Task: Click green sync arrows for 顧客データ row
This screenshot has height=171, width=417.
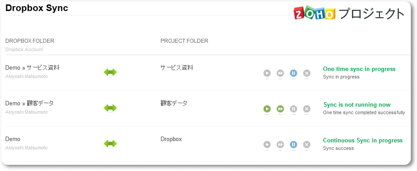Action: click(x=110, y=108)
